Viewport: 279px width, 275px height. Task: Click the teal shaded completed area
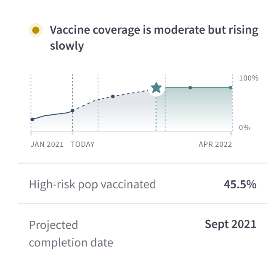[194, 109]
